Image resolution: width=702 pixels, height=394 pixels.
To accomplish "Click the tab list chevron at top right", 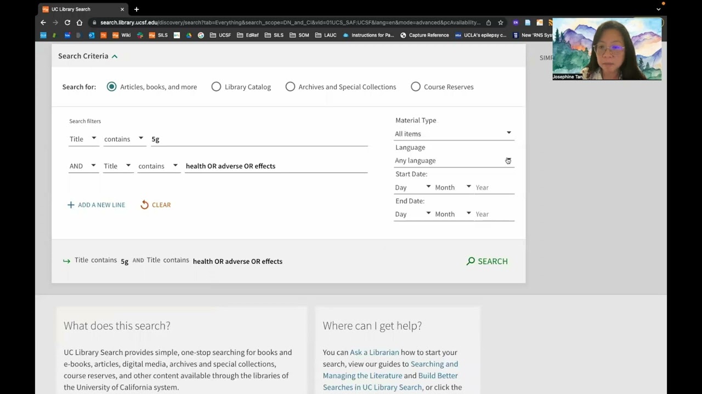I will point(659,9).
